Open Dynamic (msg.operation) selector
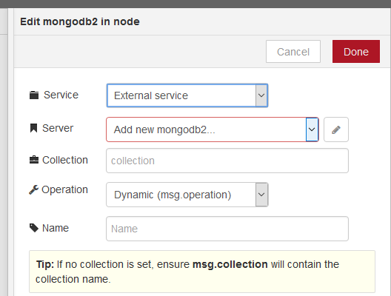The image size is (391, 296). [187, 195]
